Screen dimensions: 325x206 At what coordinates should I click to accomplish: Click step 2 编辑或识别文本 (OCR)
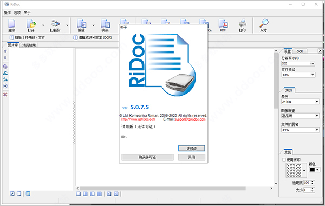[x=93, y=38]
